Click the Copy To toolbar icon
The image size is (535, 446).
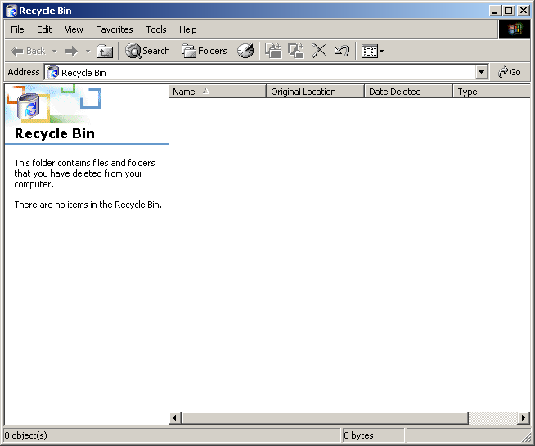click(296, 51)
